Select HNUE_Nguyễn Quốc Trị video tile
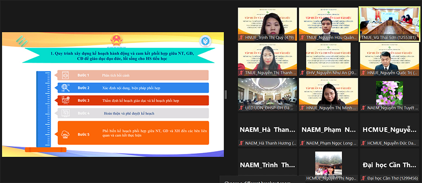 pos(390,59)
